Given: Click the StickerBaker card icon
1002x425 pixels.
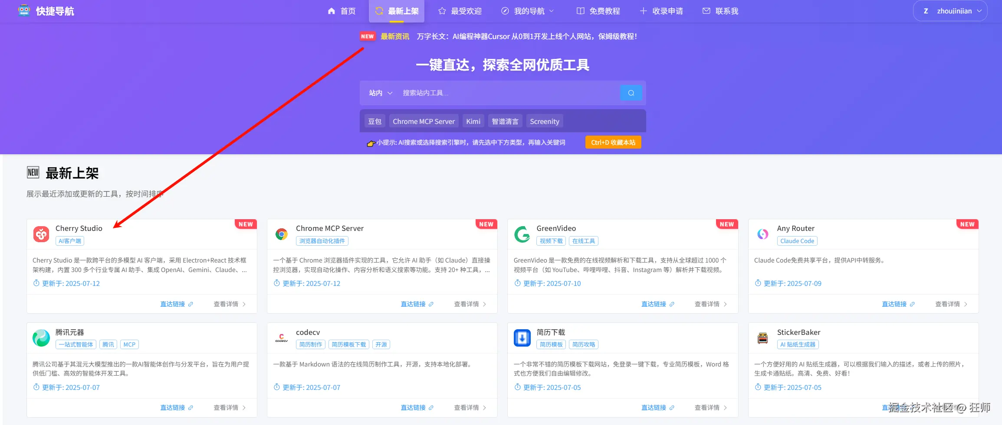Looking at the screenshot, I should coord(762,338).
